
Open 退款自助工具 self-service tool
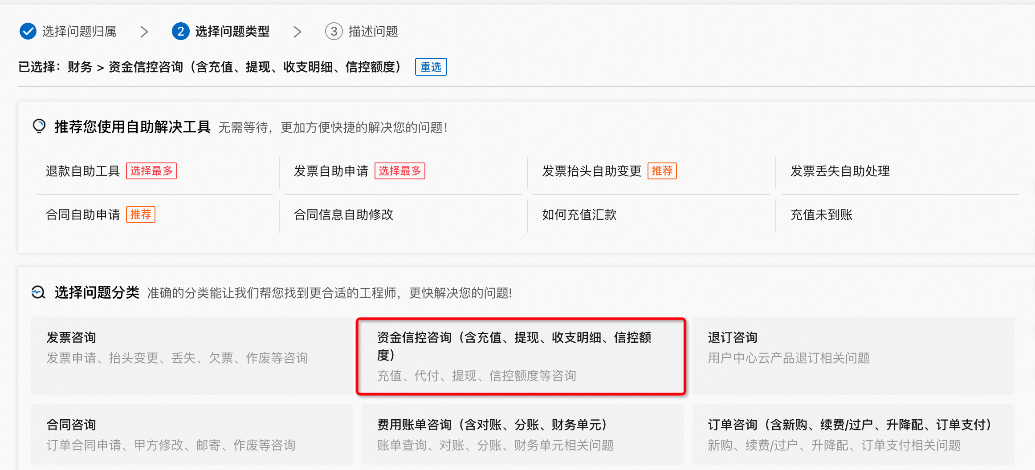83,171
